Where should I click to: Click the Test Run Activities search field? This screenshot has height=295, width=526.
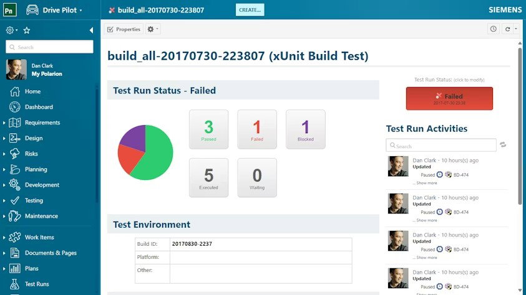[441, 145]
